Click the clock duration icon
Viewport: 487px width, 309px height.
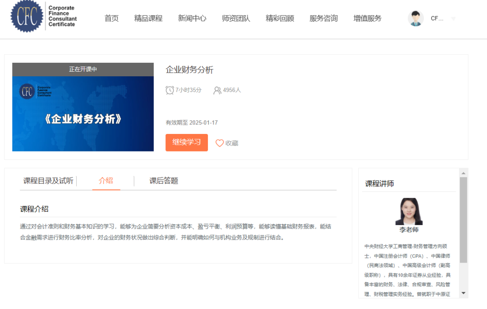pyautogui.click(x=170, y=90)
